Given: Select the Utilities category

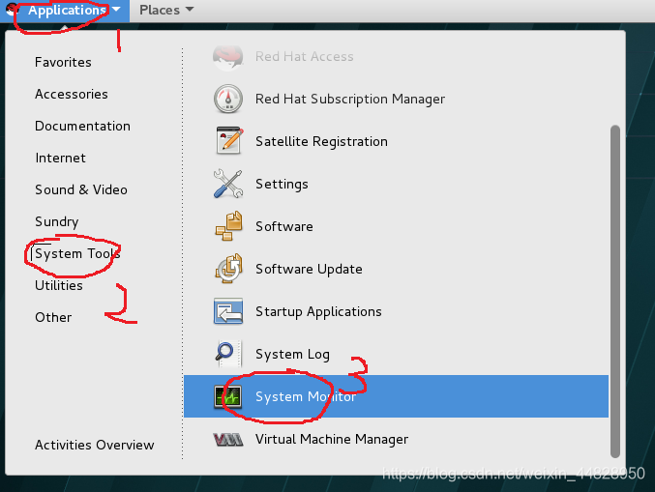Looking at the screenshot, I should [x=59, y=285].
